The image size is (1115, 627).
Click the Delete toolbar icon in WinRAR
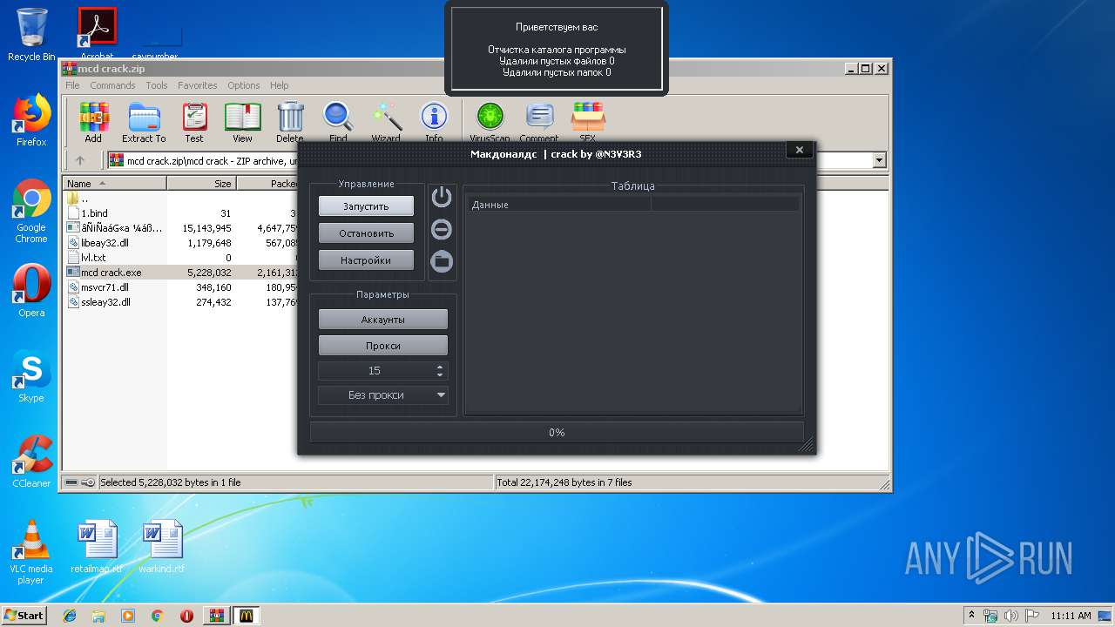coord(290,123)
